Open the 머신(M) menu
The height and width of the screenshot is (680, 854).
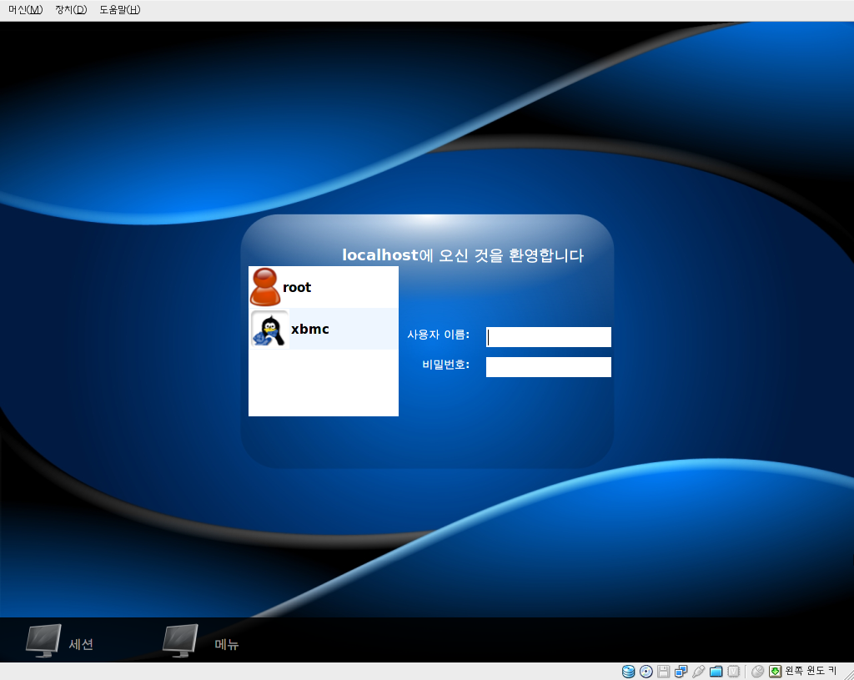26,10
